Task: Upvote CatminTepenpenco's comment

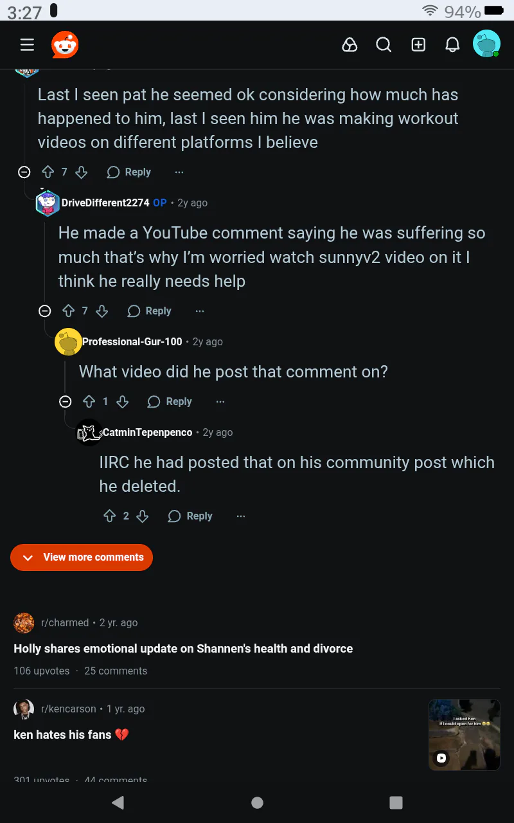Action: pos(110,516)
